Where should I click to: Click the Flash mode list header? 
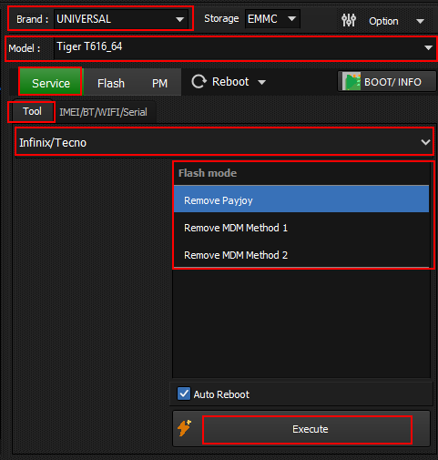click(301, 173)
